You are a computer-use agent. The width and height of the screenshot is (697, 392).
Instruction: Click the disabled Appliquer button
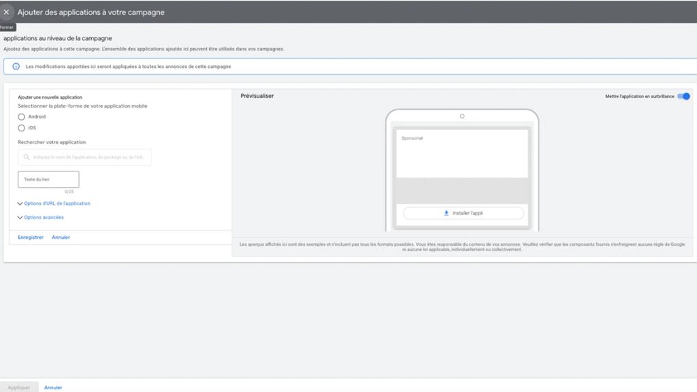[19, 387]
